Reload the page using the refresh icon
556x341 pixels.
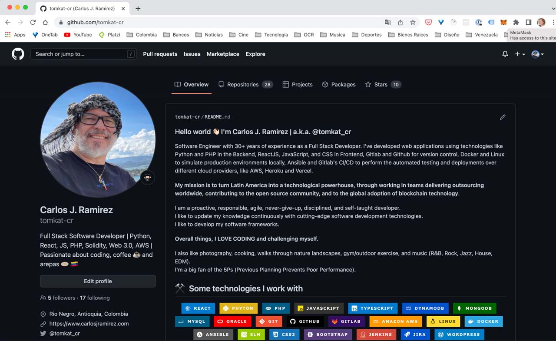(33, 22)
